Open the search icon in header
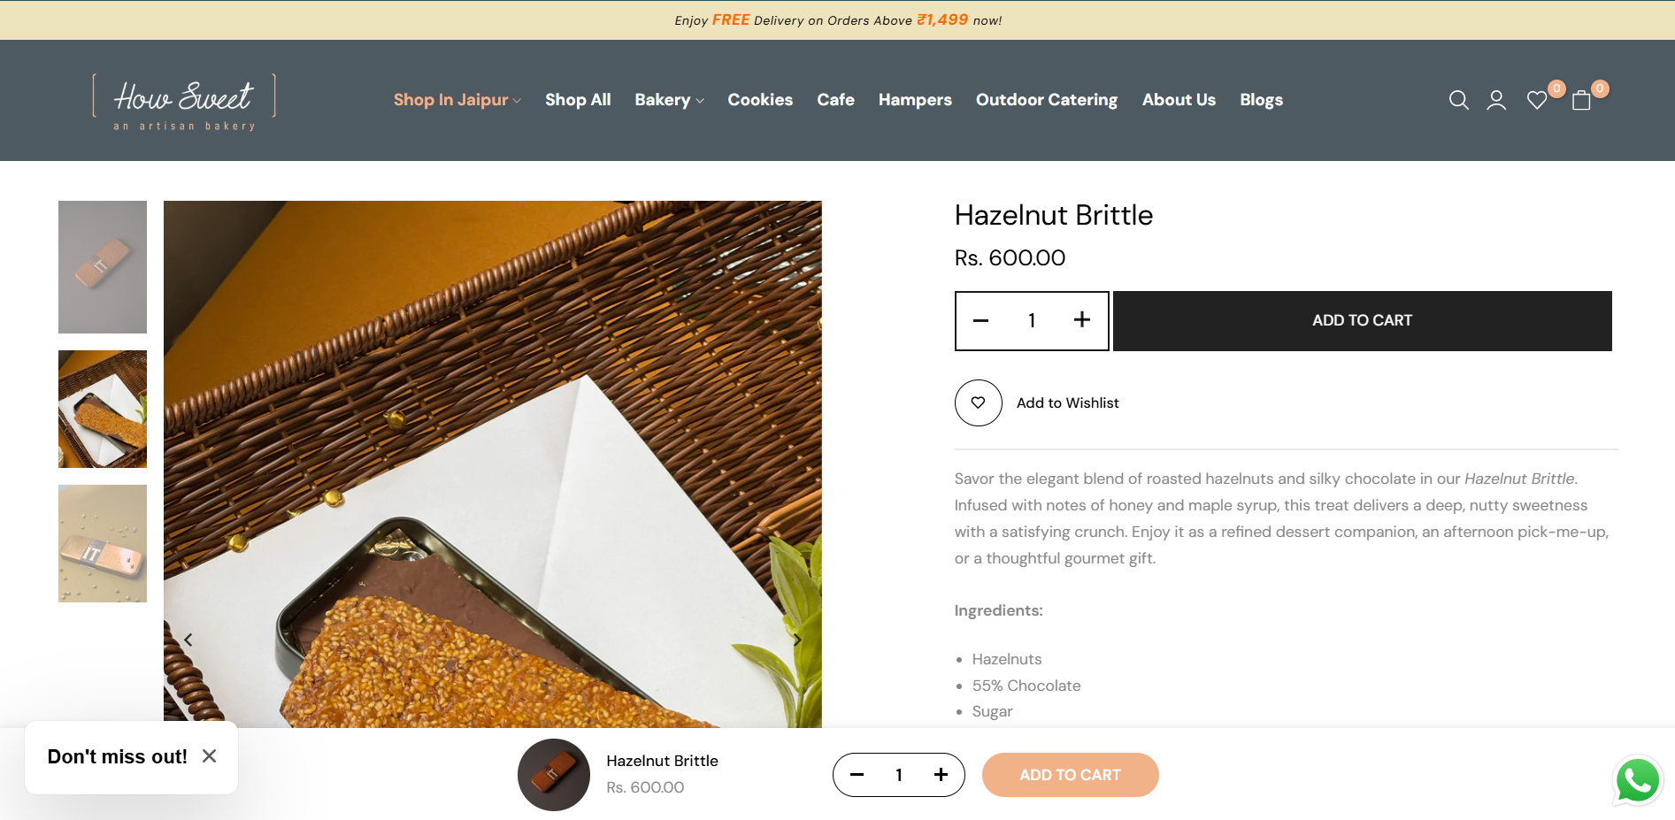Viewport: 1675px width, 820px height. tap(1458, 101)
